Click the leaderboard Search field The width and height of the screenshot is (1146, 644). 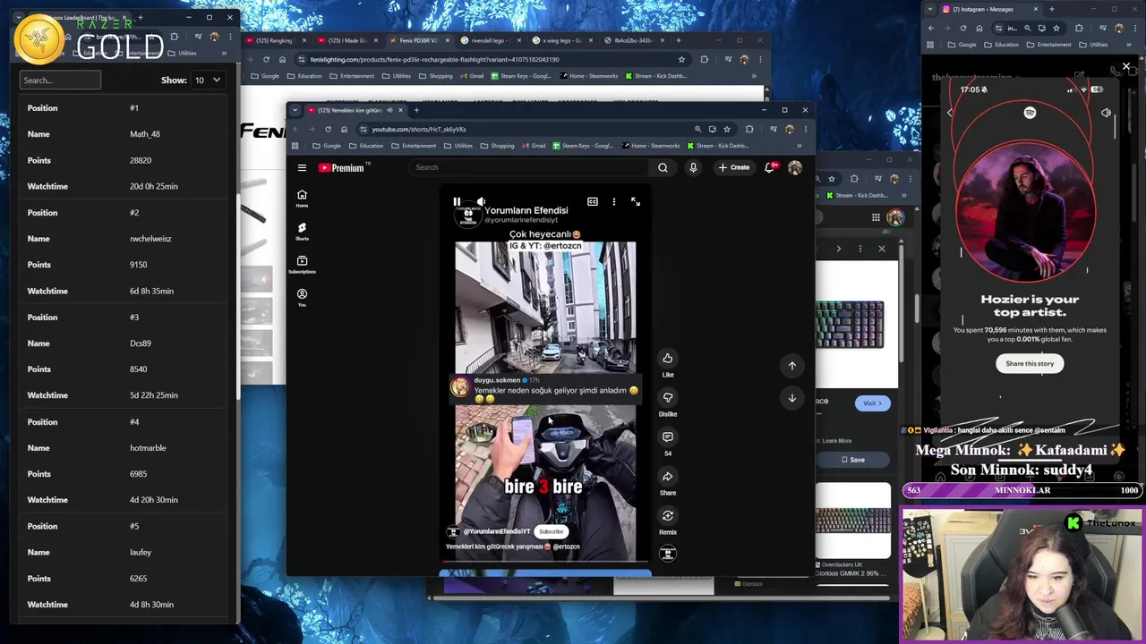(60, 80)
